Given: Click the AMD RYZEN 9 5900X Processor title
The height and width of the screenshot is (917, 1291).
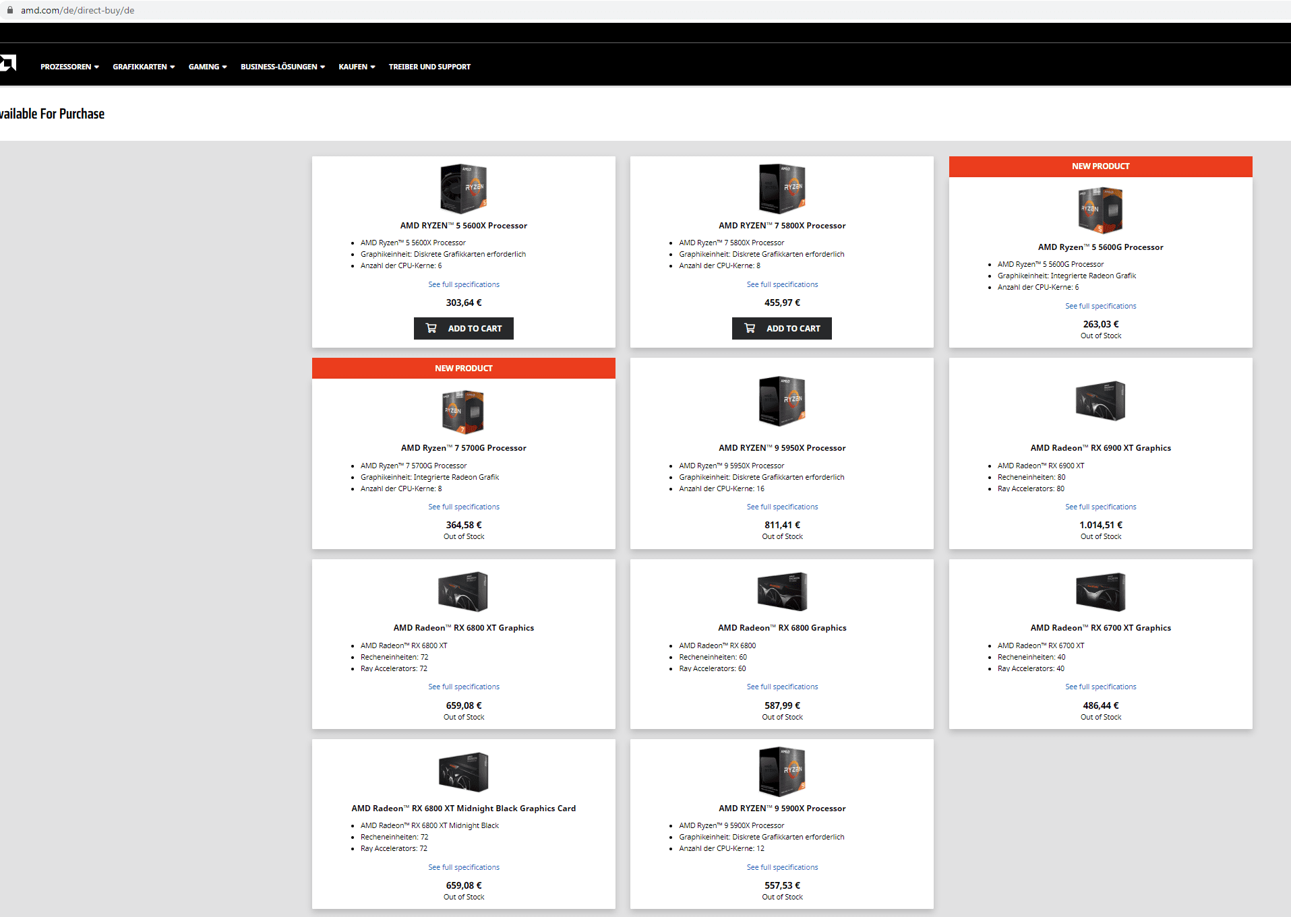Looking at the screenshot, I should click(x=782, y=809).
